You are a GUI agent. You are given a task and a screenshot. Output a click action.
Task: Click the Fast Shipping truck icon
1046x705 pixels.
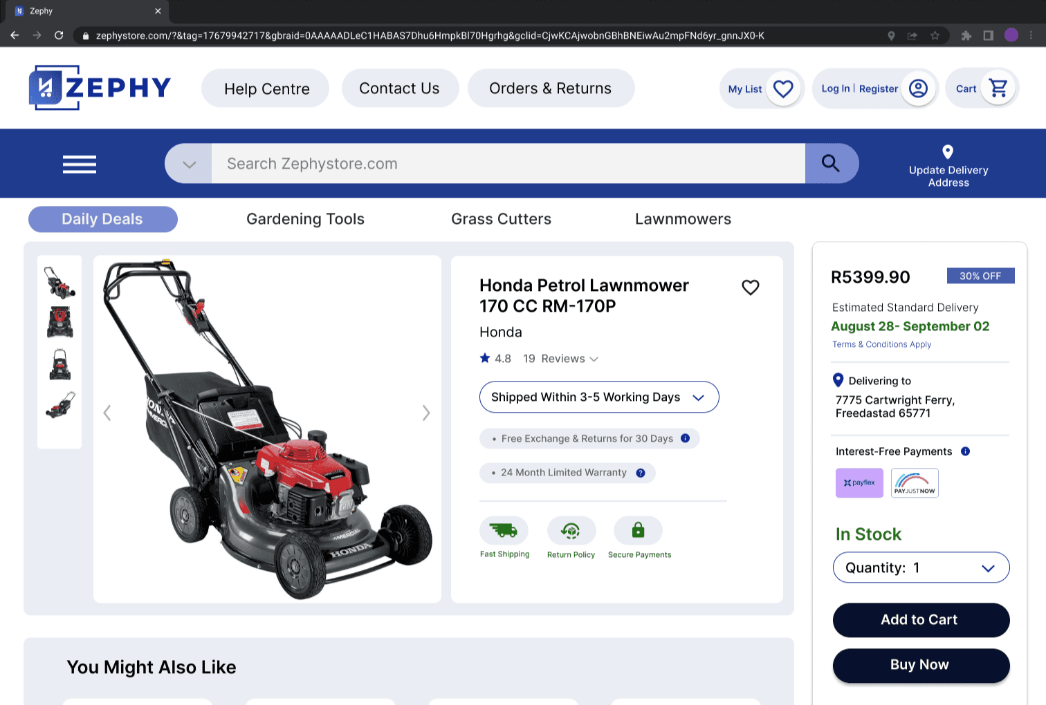click(504, 530)
